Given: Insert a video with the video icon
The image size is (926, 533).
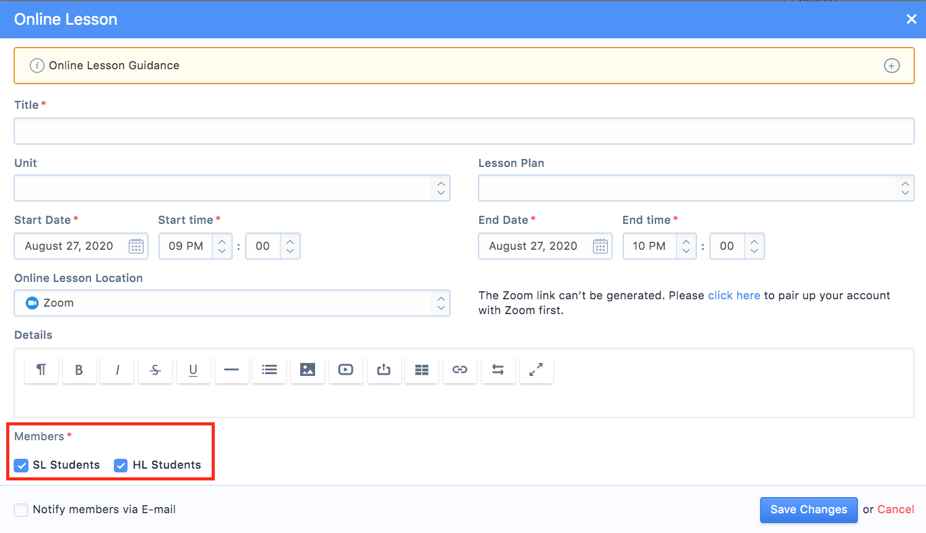Looking at the screenshot, I should pyautogui.click(x=345, y=370).
